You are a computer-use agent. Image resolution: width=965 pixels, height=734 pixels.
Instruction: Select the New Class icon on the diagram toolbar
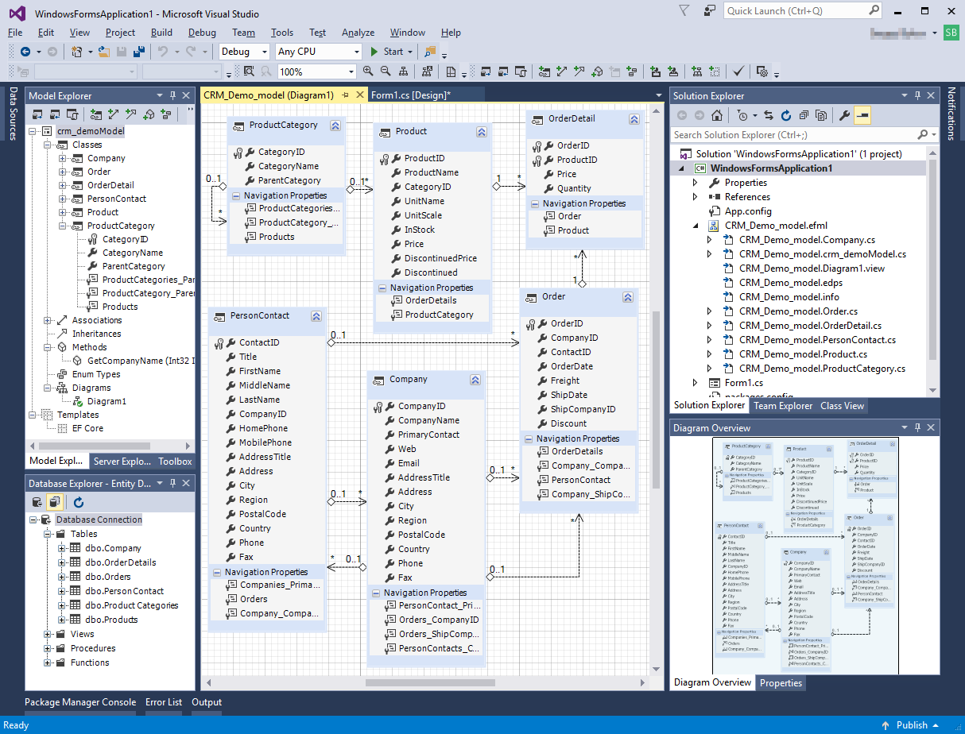click(544, 71)
